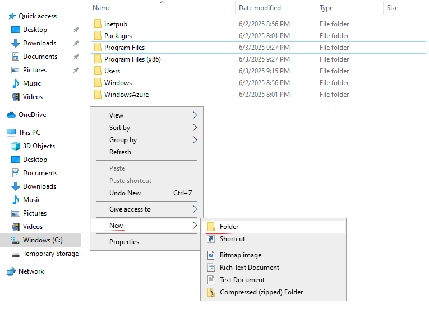The height and width of the screenshot is (309, 429).
Task: Click the Bitmap image file icon
Action: (211, 255)
